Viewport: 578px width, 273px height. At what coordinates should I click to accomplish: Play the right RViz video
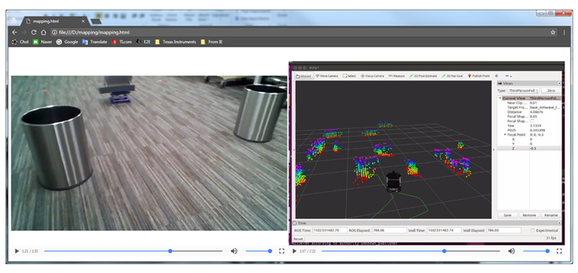point(294,251)
